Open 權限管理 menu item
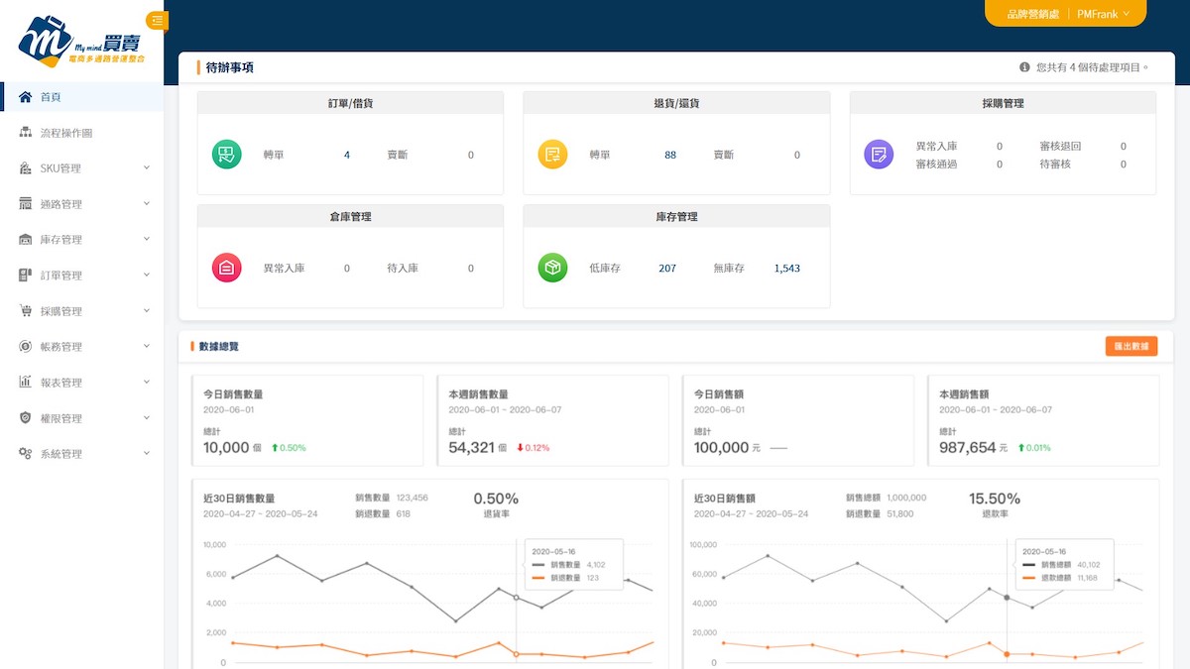 click(81, 418)
